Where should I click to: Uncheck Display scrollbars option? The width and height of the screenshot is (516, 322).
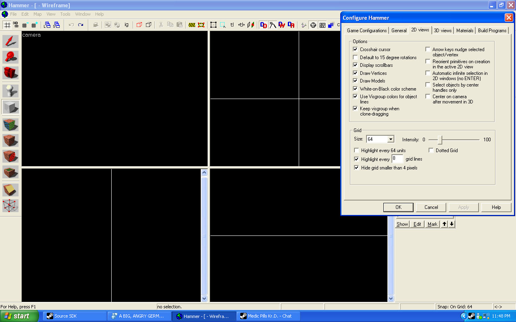click(356, 65)
